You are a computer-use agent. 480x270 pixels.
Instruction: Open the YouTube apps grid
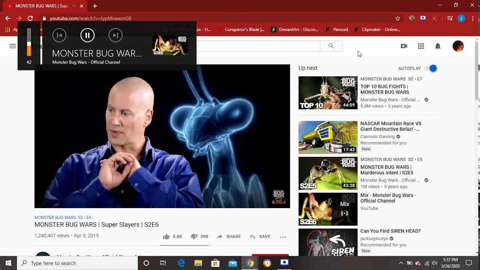421,46
